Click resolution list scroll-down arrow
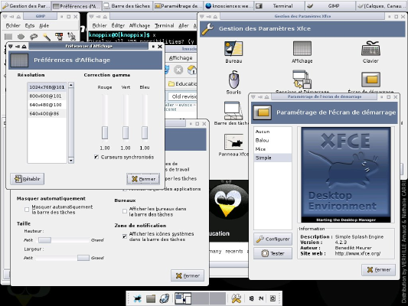Screen dimensions: 408x306 pos(70,161)
